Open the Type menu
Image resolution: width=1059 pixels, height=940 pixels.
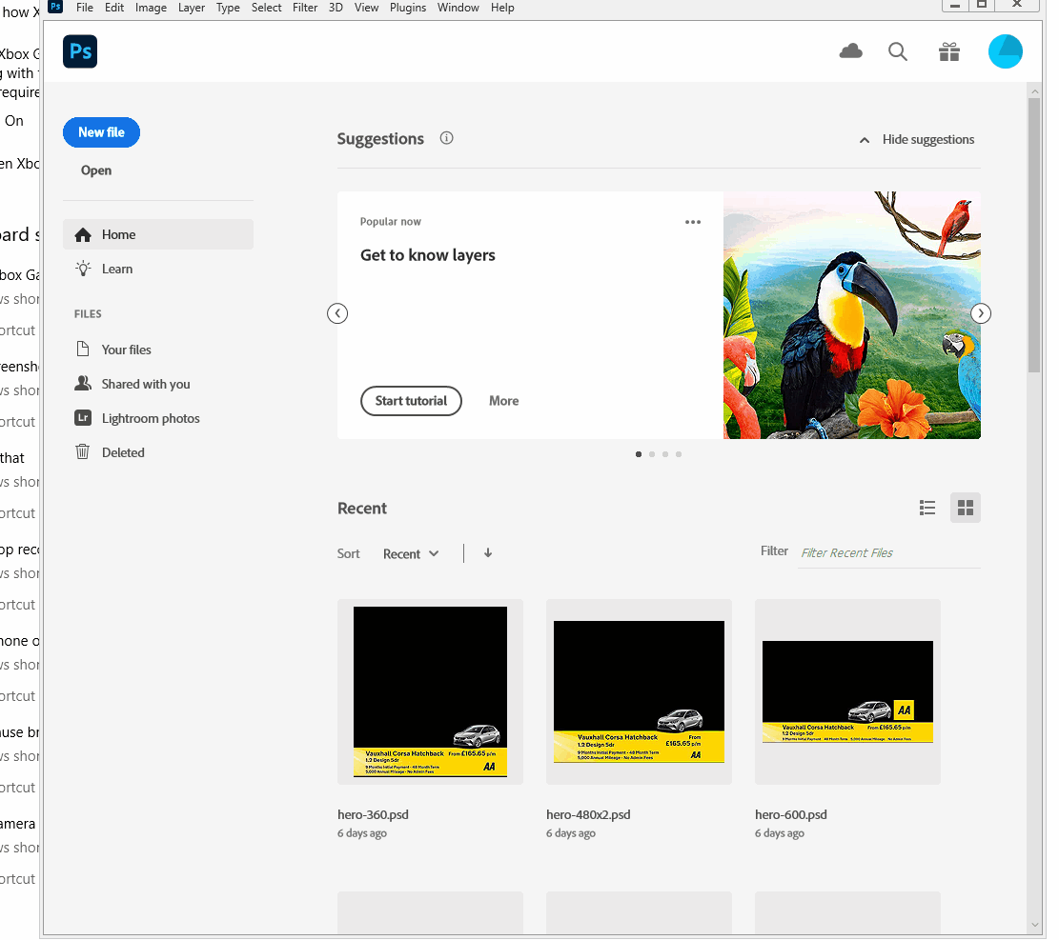click(228, 8)
